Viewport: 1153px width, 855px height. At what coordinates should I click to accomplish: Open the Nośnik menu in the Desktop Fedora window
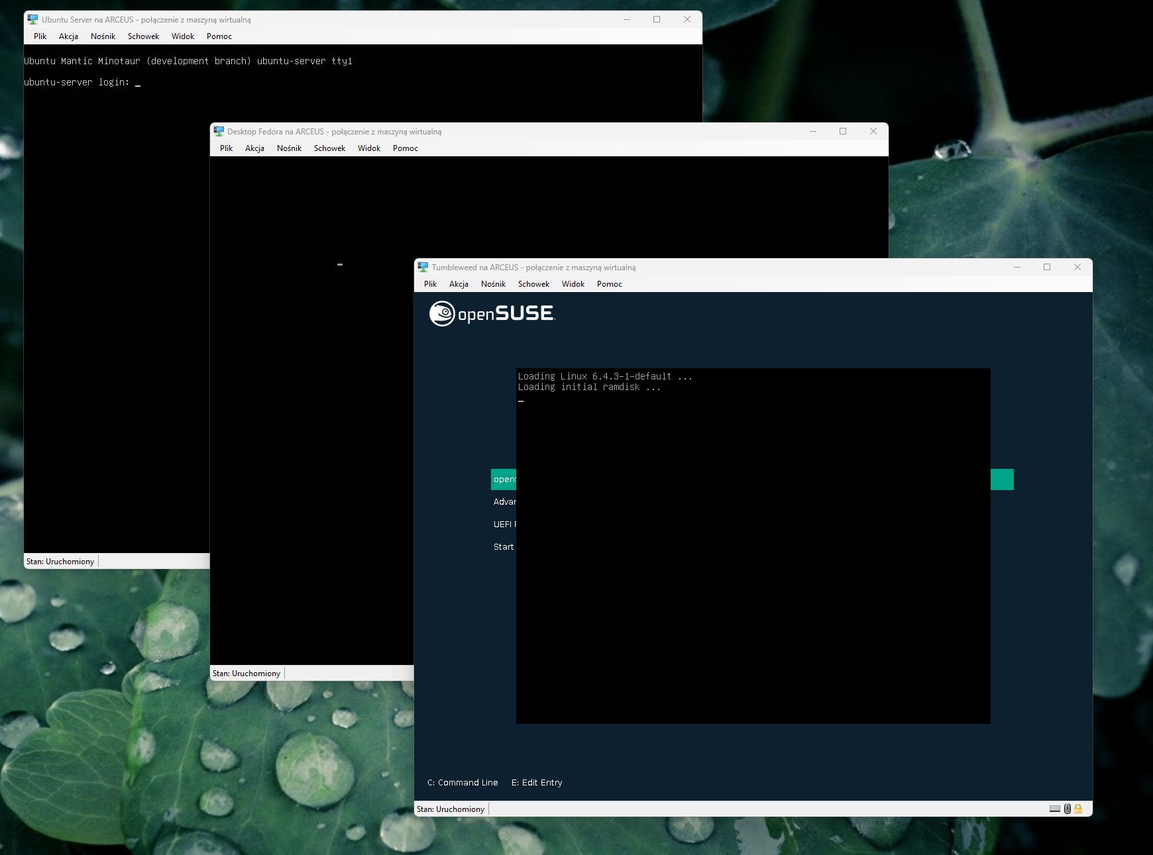pyautogui.click(x=289, y=148)
